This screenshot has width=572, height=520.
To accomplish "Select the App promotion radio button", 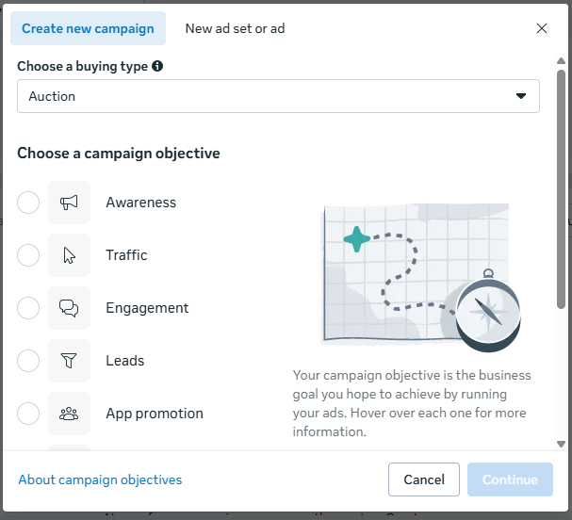I will point(28,414).
